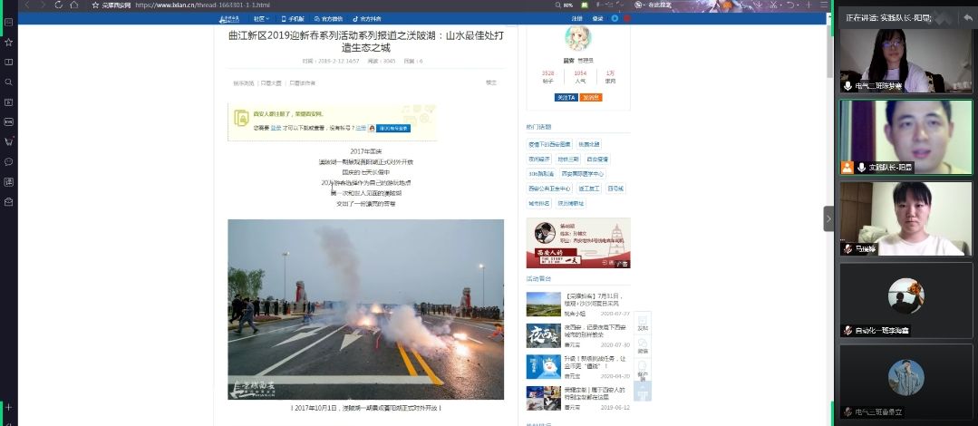Open the reading book icon in the sidebar

[9, 63]
